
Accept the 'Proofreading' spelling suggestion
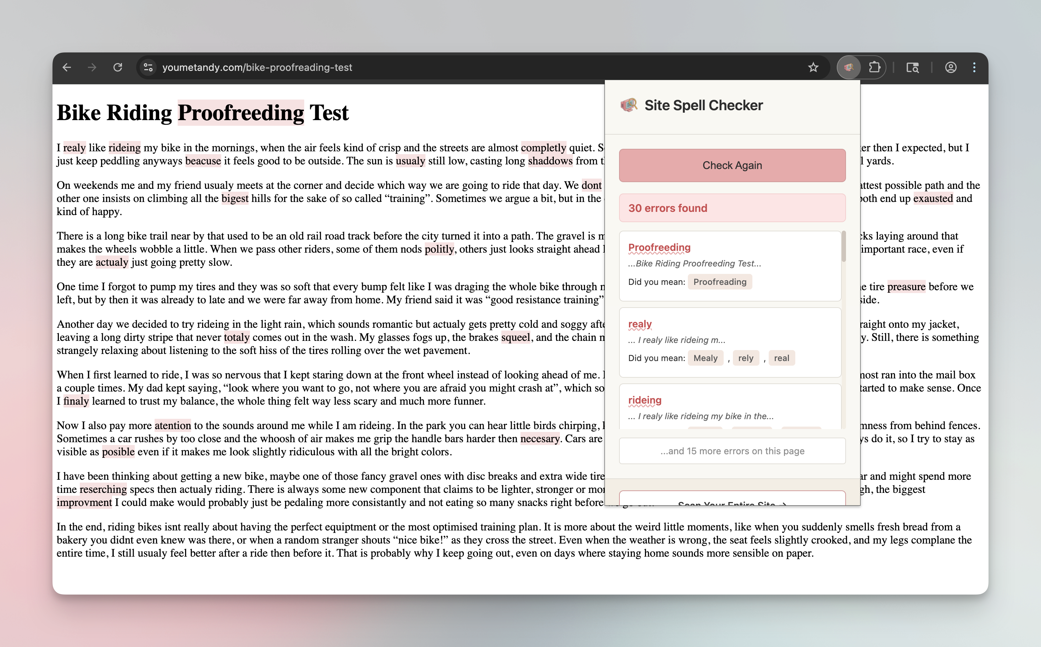pyautogui.click(x=720, y=282)
